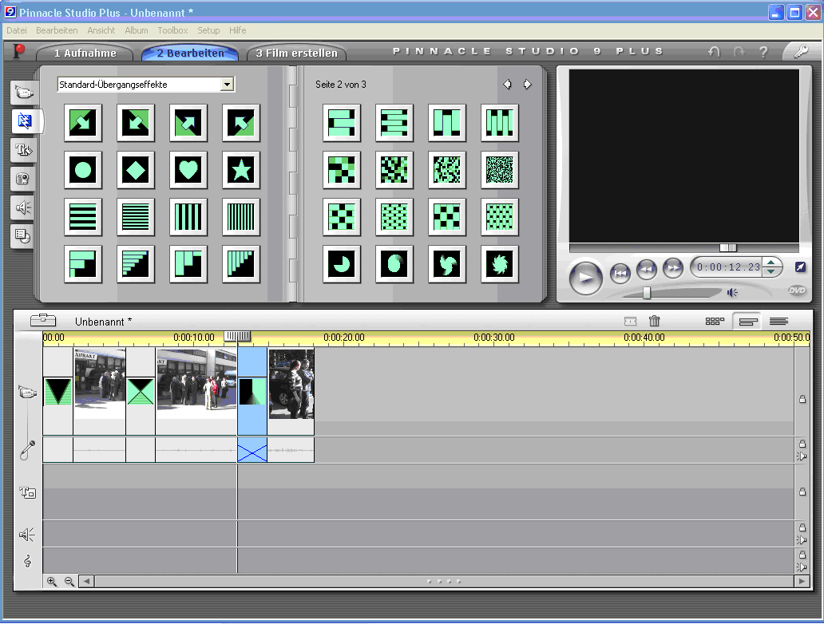
Task: Lock the sound effects track
Action: click(802, 527)
